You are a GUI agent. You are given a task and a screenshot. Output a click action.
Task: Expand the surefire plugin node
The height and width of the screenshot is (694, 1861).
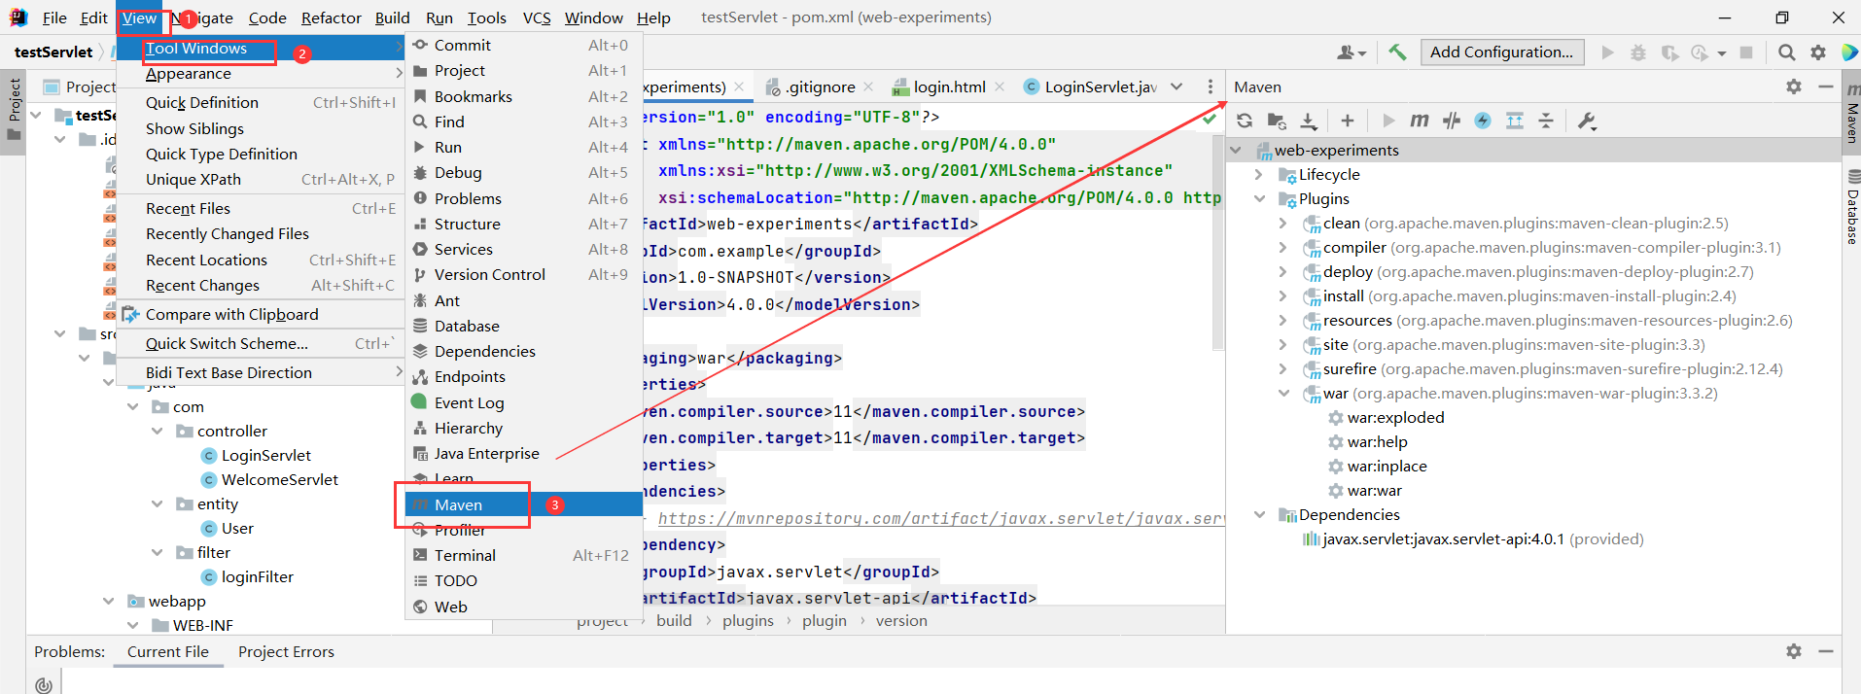1282,368
